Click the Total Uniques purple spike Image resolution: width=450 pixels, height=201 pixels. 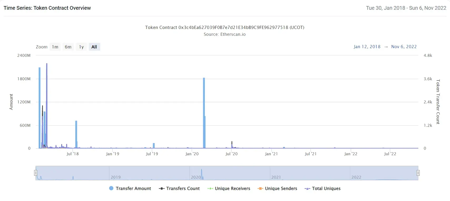[x=47, y=105]
